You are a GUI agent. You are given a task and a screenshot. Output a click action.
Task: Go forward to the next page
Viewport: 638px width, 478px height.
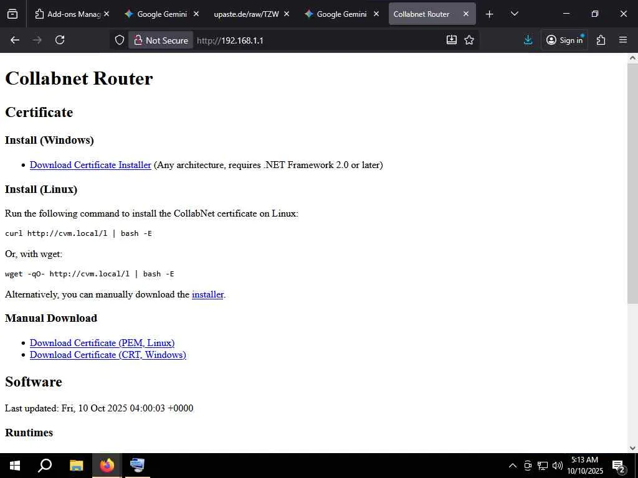pos(37,40)
